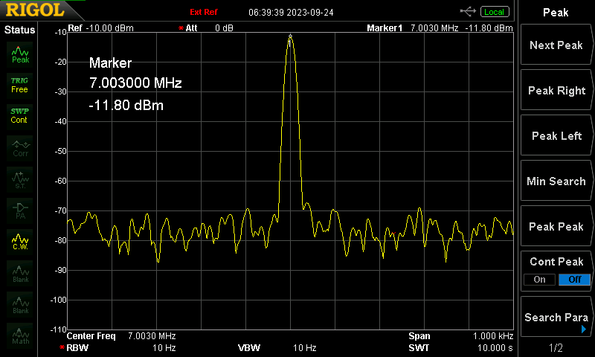Click the Peak menu title

(x=556, y=13)
